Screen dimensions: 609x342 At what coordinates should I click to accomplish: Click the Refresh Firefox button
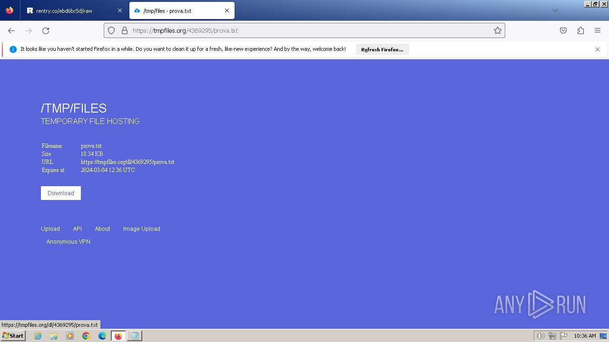point(382,49)
